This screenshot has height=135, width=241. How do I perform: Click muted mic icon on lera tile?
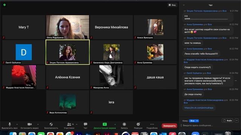[91, 112]
